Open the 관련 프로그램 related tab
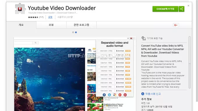 [x=81, y=25]
